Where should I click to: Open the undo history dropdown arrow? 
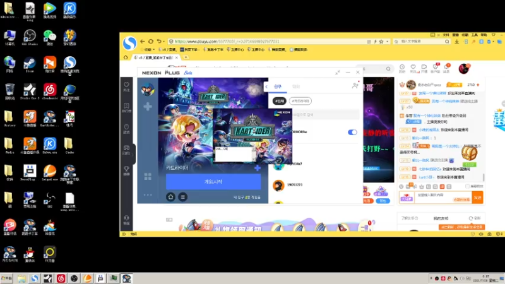click(x=164, y=42)
